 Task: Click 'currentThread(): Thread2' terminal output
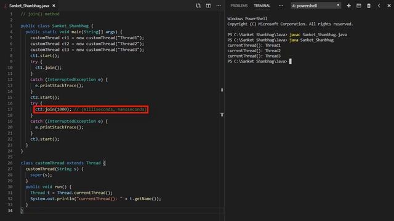point(254,50)
